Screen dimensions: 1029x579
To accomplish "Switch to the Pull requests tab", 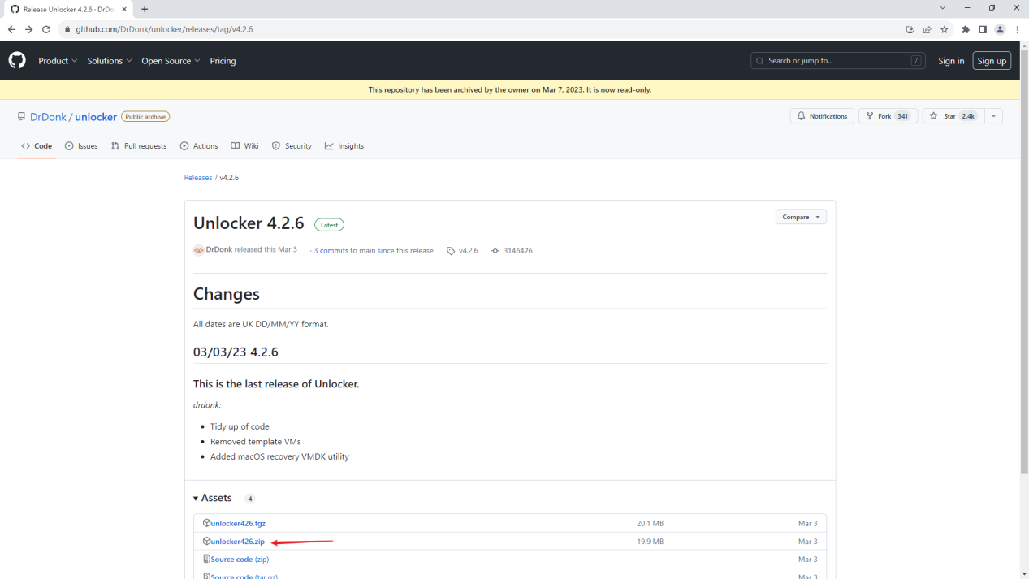I will point(139,146).
